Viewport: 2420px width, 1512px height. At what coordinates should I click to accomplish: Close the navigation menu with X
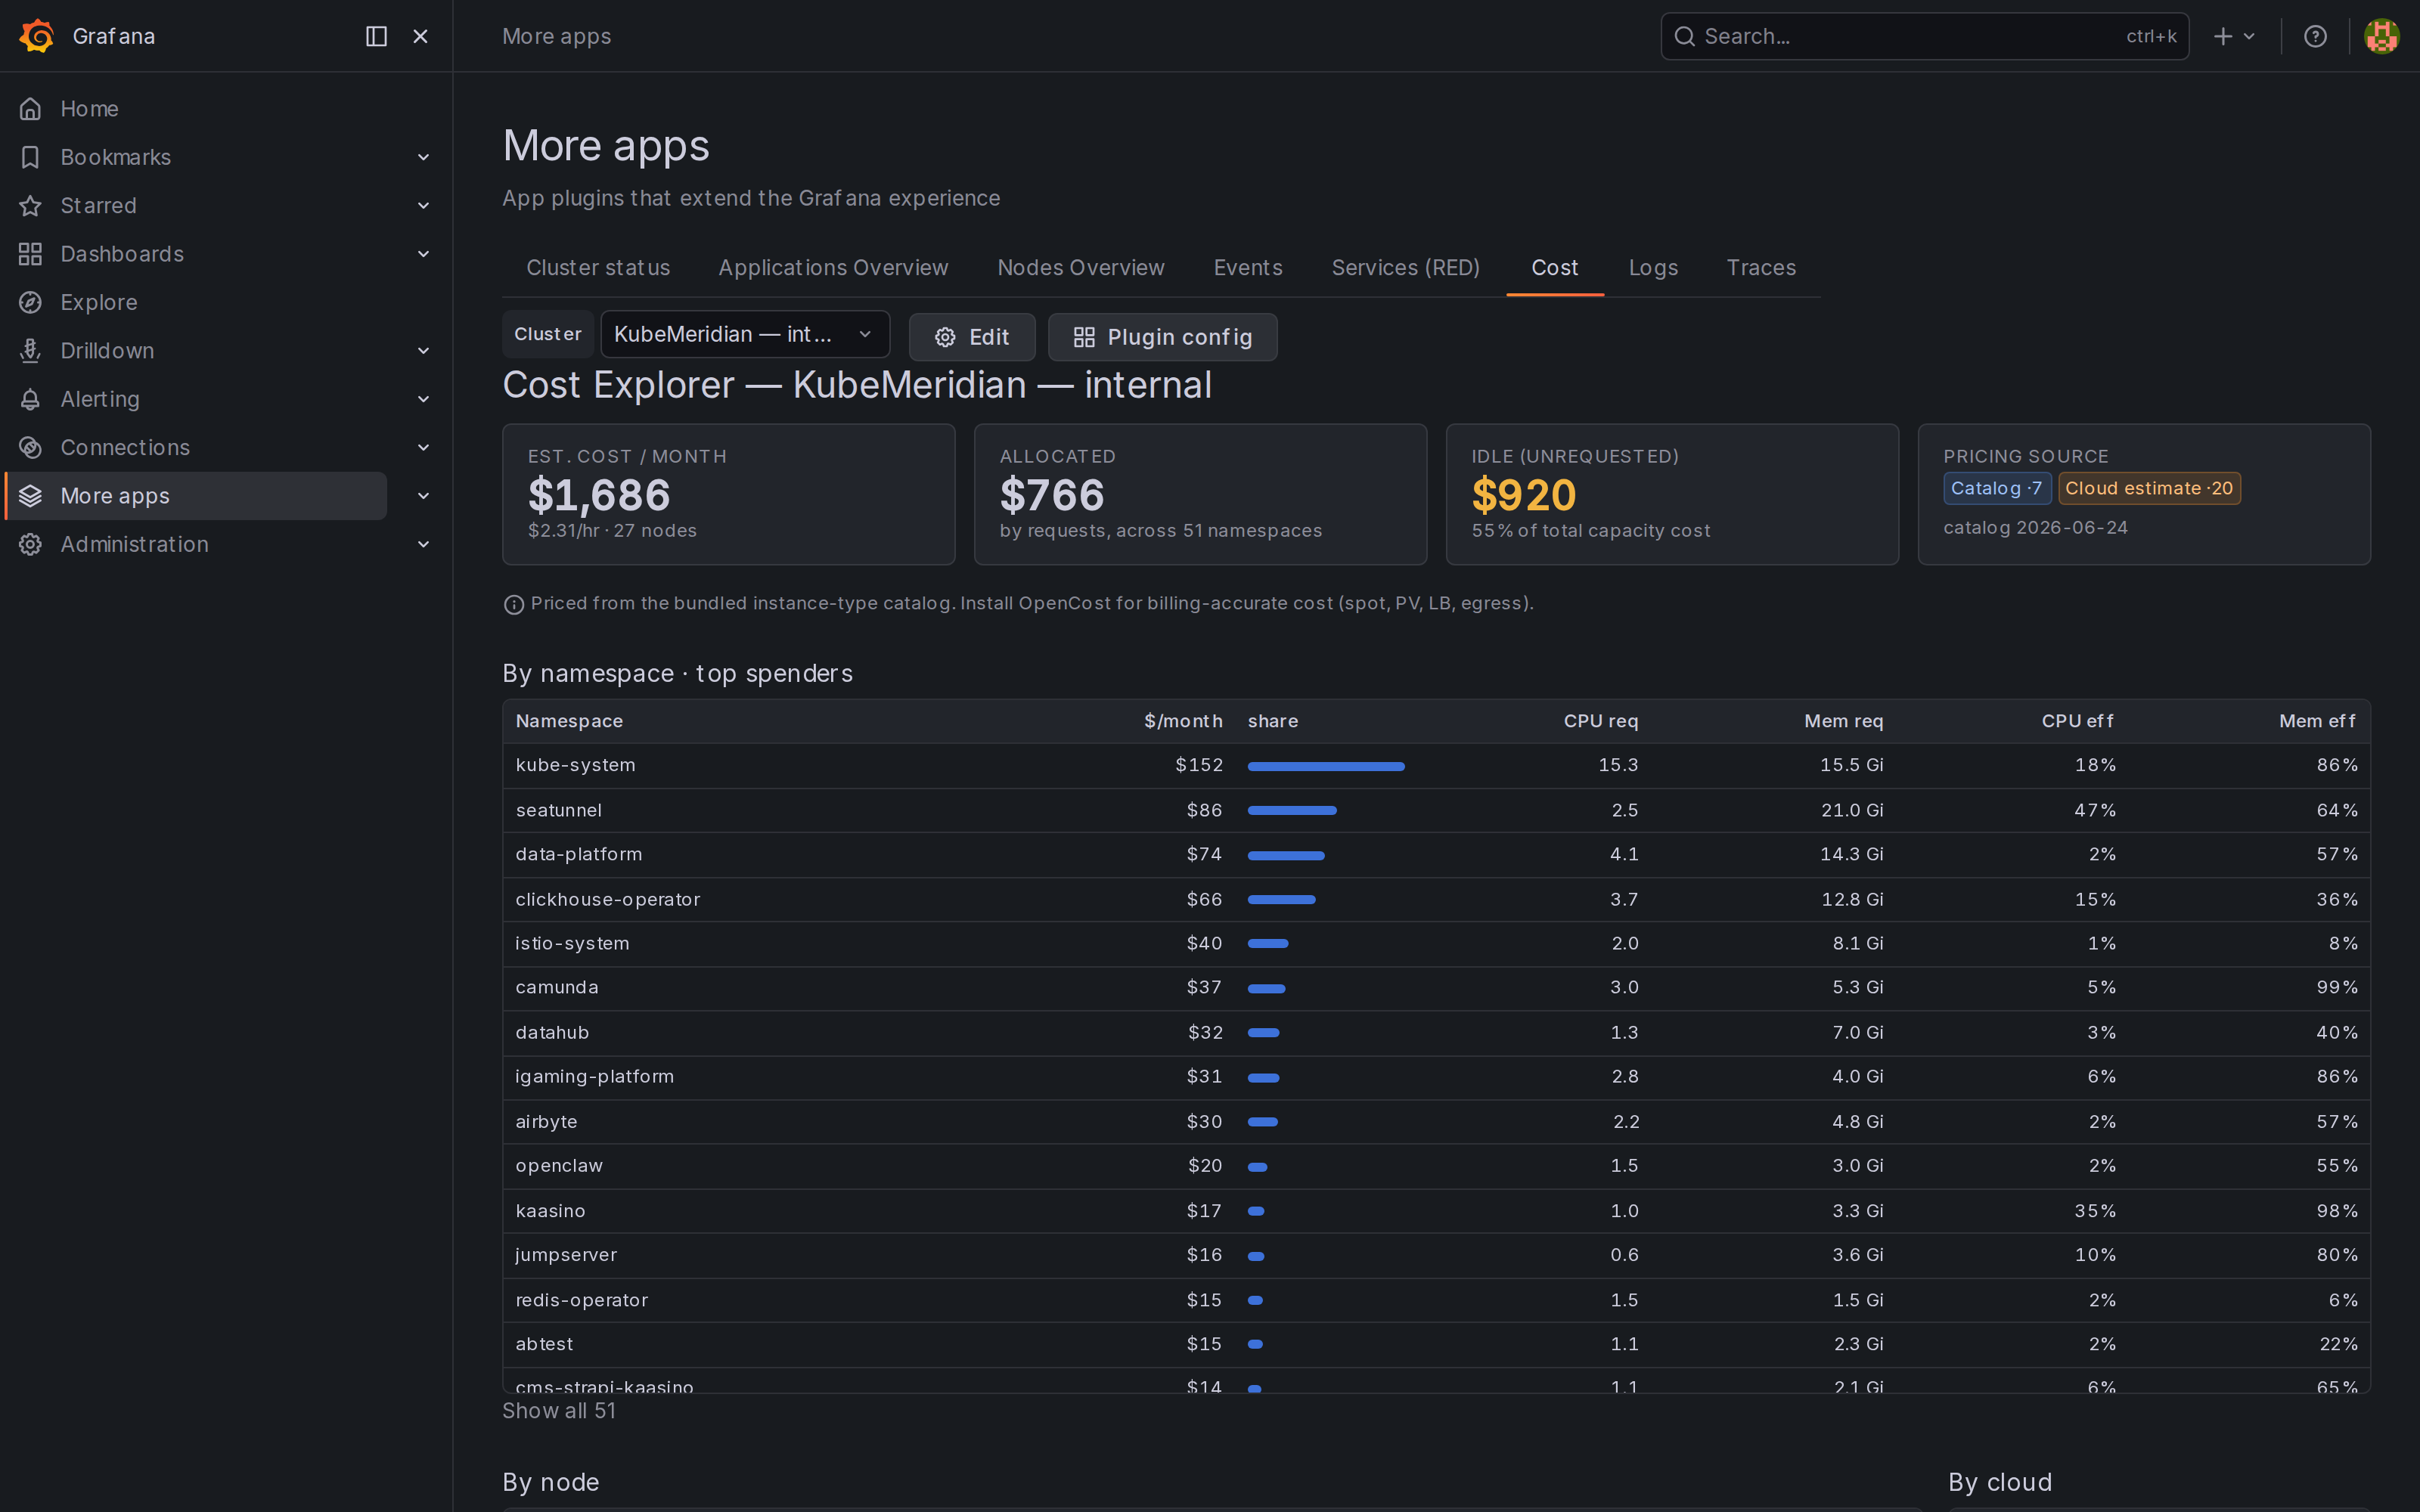click(420, 36)
